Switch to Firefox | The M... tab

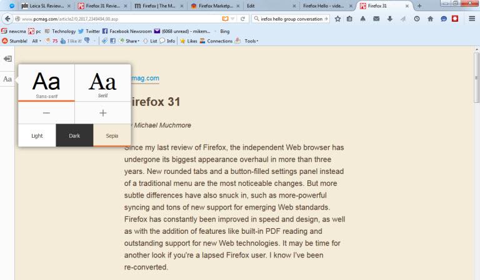click(x=158, y=6)
